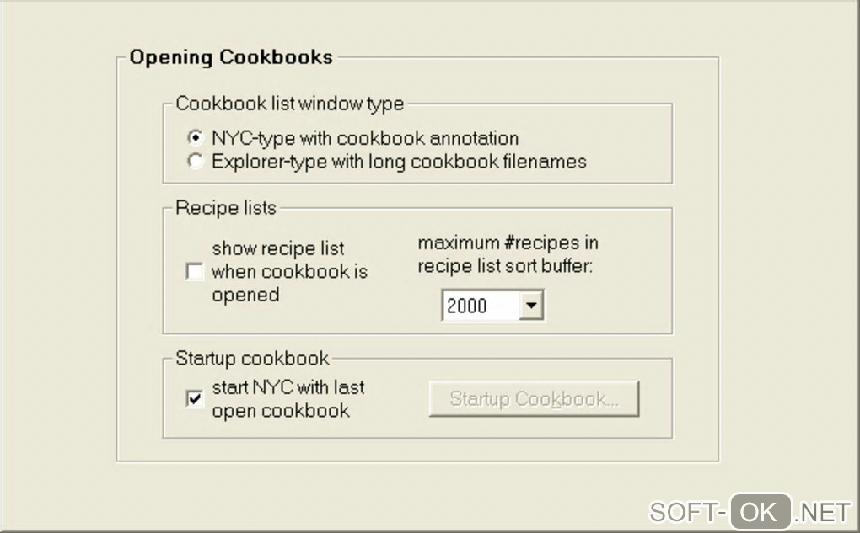
Task: Click "Explorer-type with long cookbook filenames" label text
Action: click(x=398, y=161)
